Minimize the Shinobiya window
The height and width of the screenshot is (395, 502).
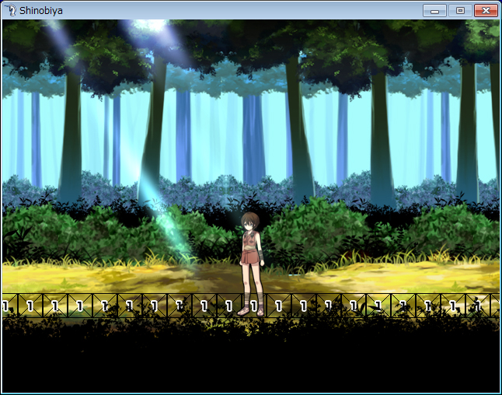point(434,11)
